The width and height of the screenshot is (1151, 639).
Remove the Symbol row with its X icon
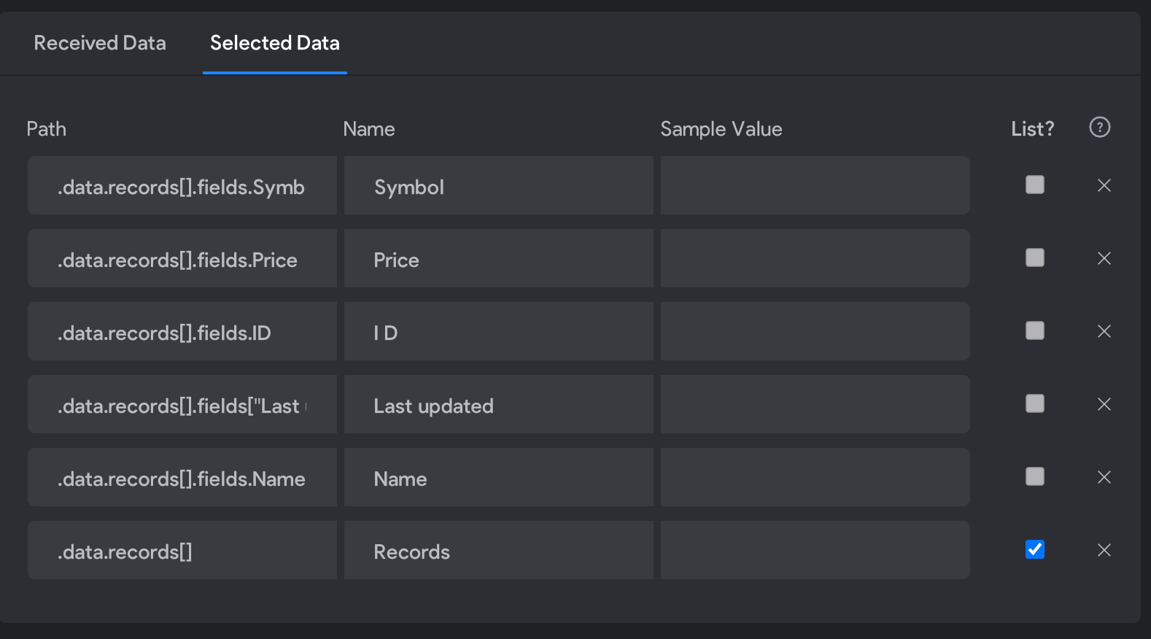click(x=1104, y=185)
